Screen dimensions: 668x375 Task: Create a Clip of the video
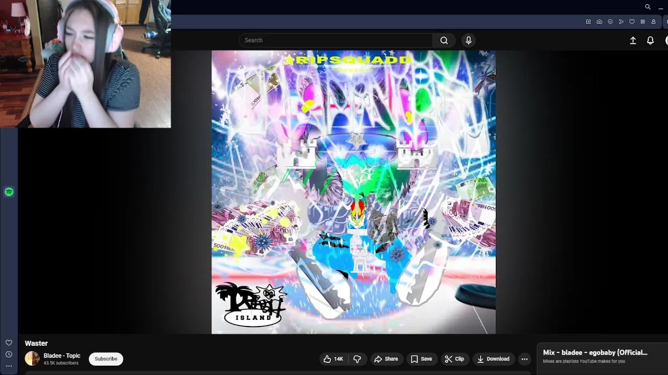pyautogui.click(x=454, y=359)
